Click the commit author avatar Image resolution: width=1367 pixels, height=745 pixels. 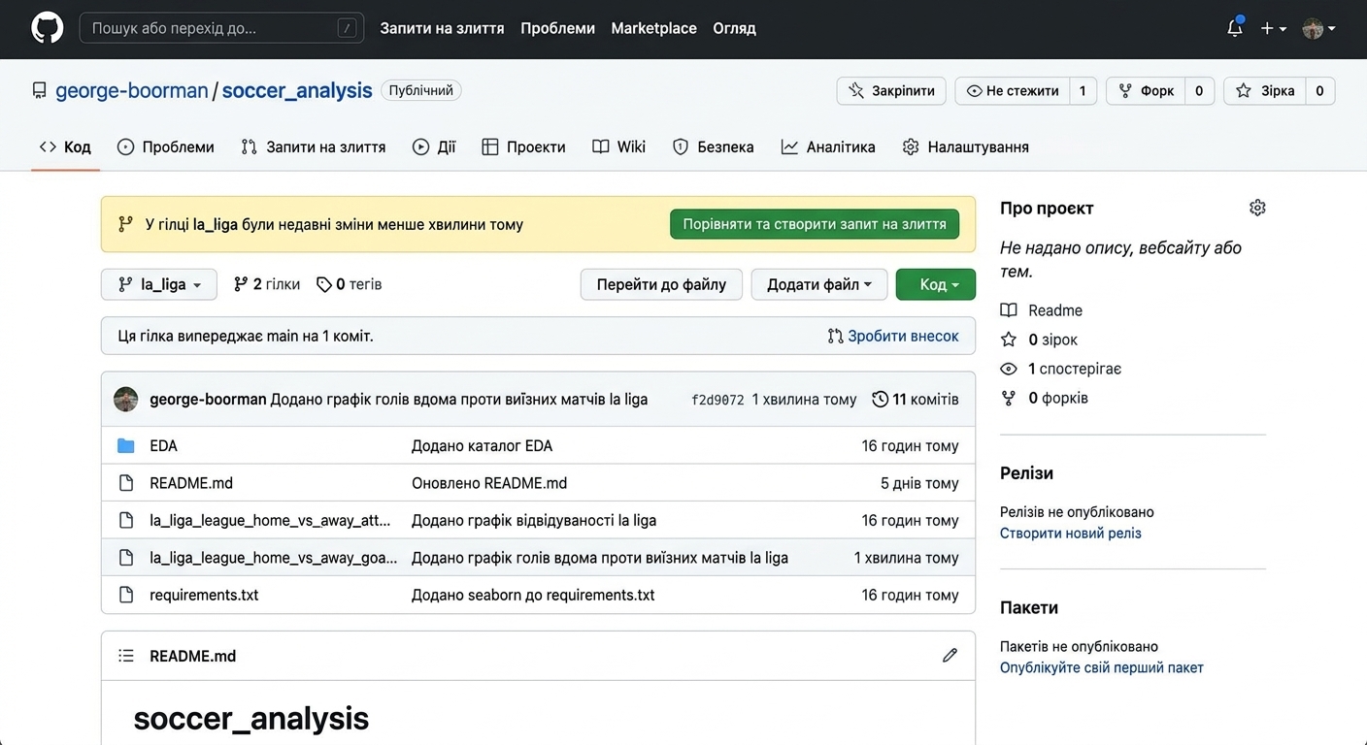(x=126, y=399)
